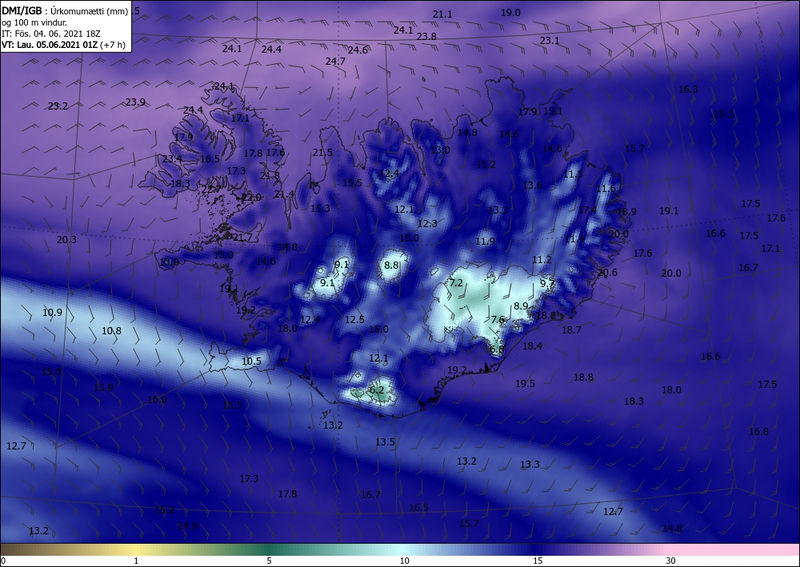
Task: Click the 7.6 value on the map
Action: [498, 320]
